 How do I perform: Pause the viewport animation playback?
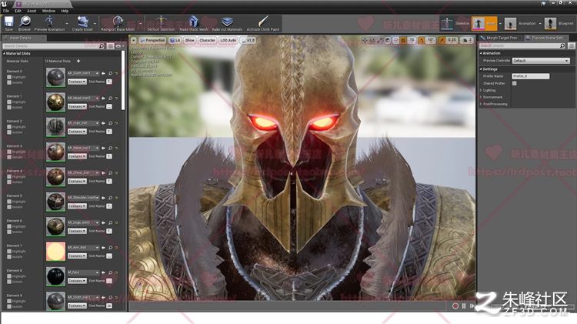(x=464, y=306)
